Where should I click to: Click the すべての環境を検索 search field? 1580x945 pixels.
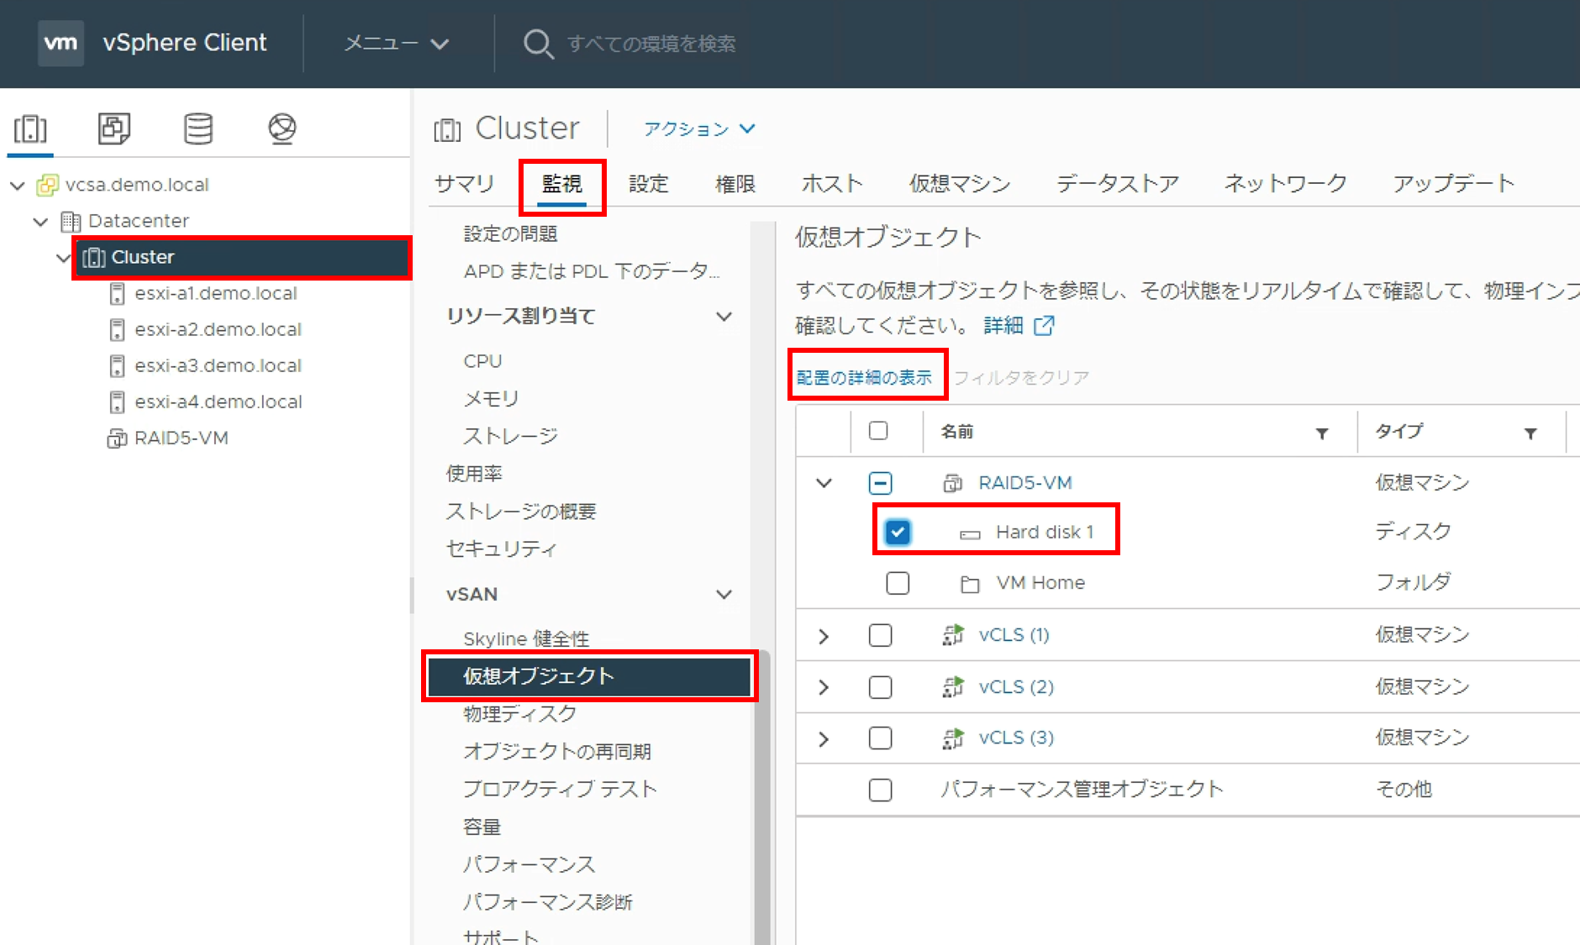tap(651, 44)
